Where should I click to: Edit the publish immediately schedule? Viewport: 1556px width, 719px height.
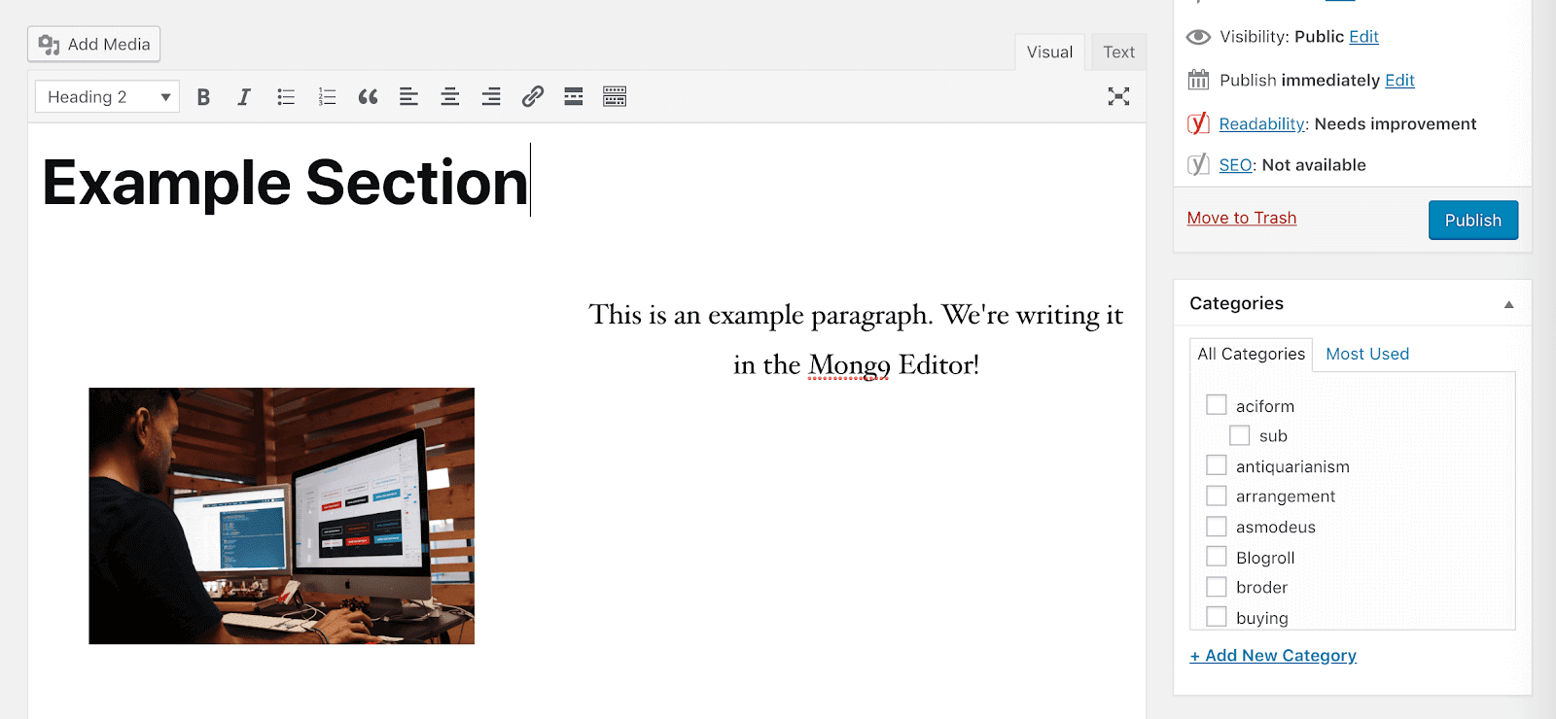pyautogui.click(x=1399, y=81)
